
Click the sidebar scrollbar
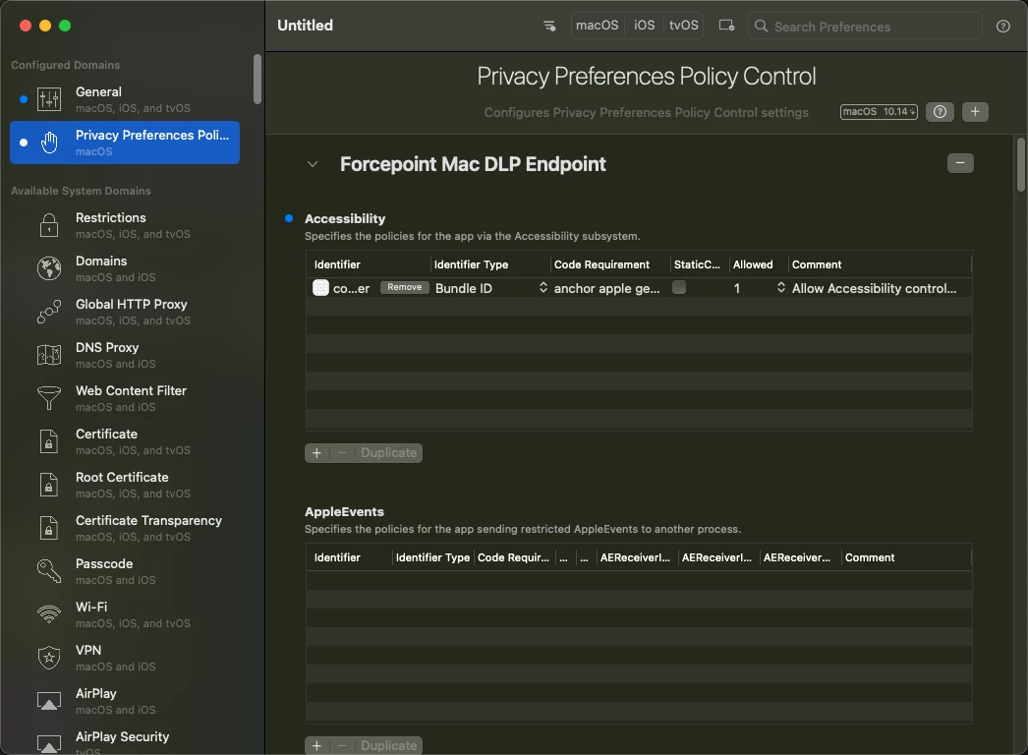click(x=257, y=79)
